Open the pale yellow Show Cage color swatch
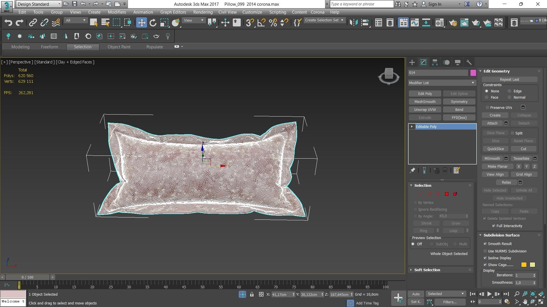The image size is (547, 307). pyautogui.click(x=532, y=265)
